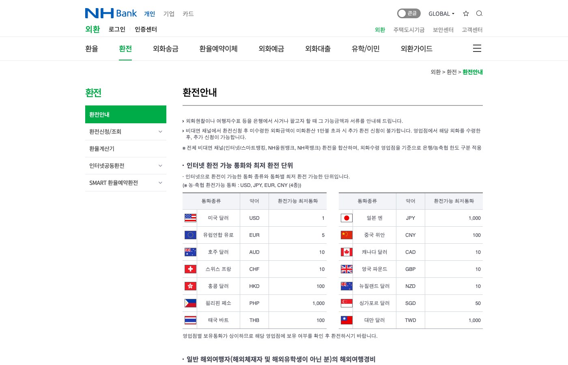This screenshot has height=365, width=568.
Task: Click the Hong Kong flag icon
Action: [190, 286]
